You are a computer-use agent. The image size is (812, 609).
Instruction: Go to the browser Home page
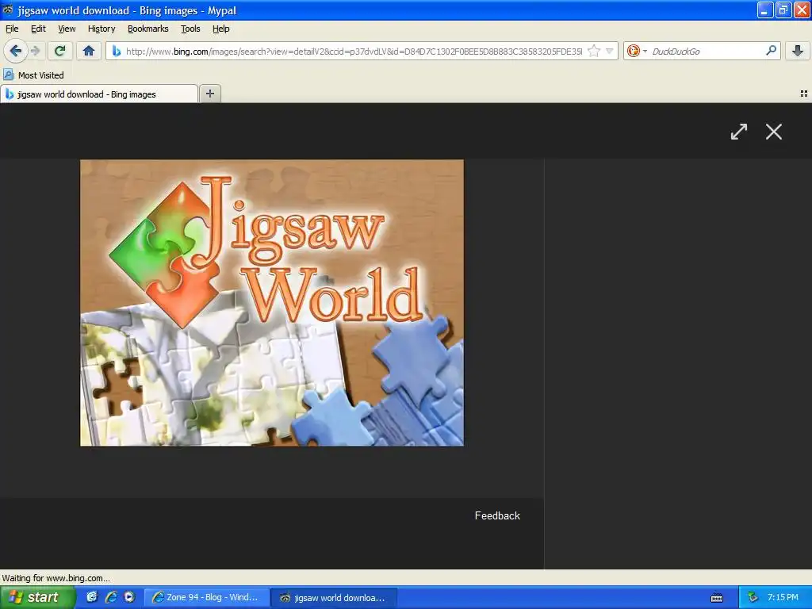point(89,51)
